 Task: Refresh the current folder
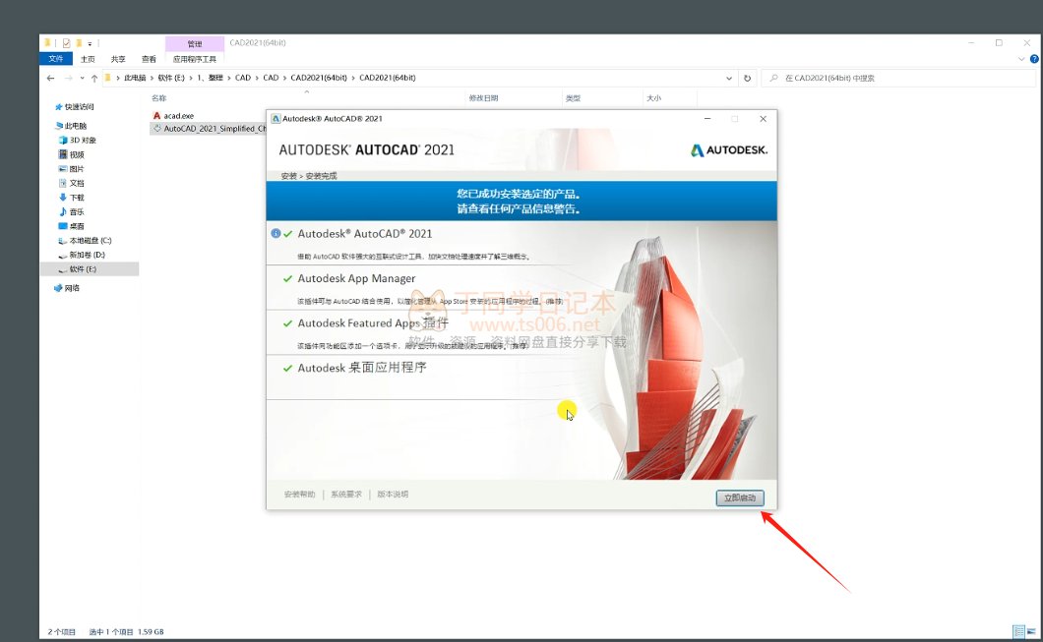[747, 78]
